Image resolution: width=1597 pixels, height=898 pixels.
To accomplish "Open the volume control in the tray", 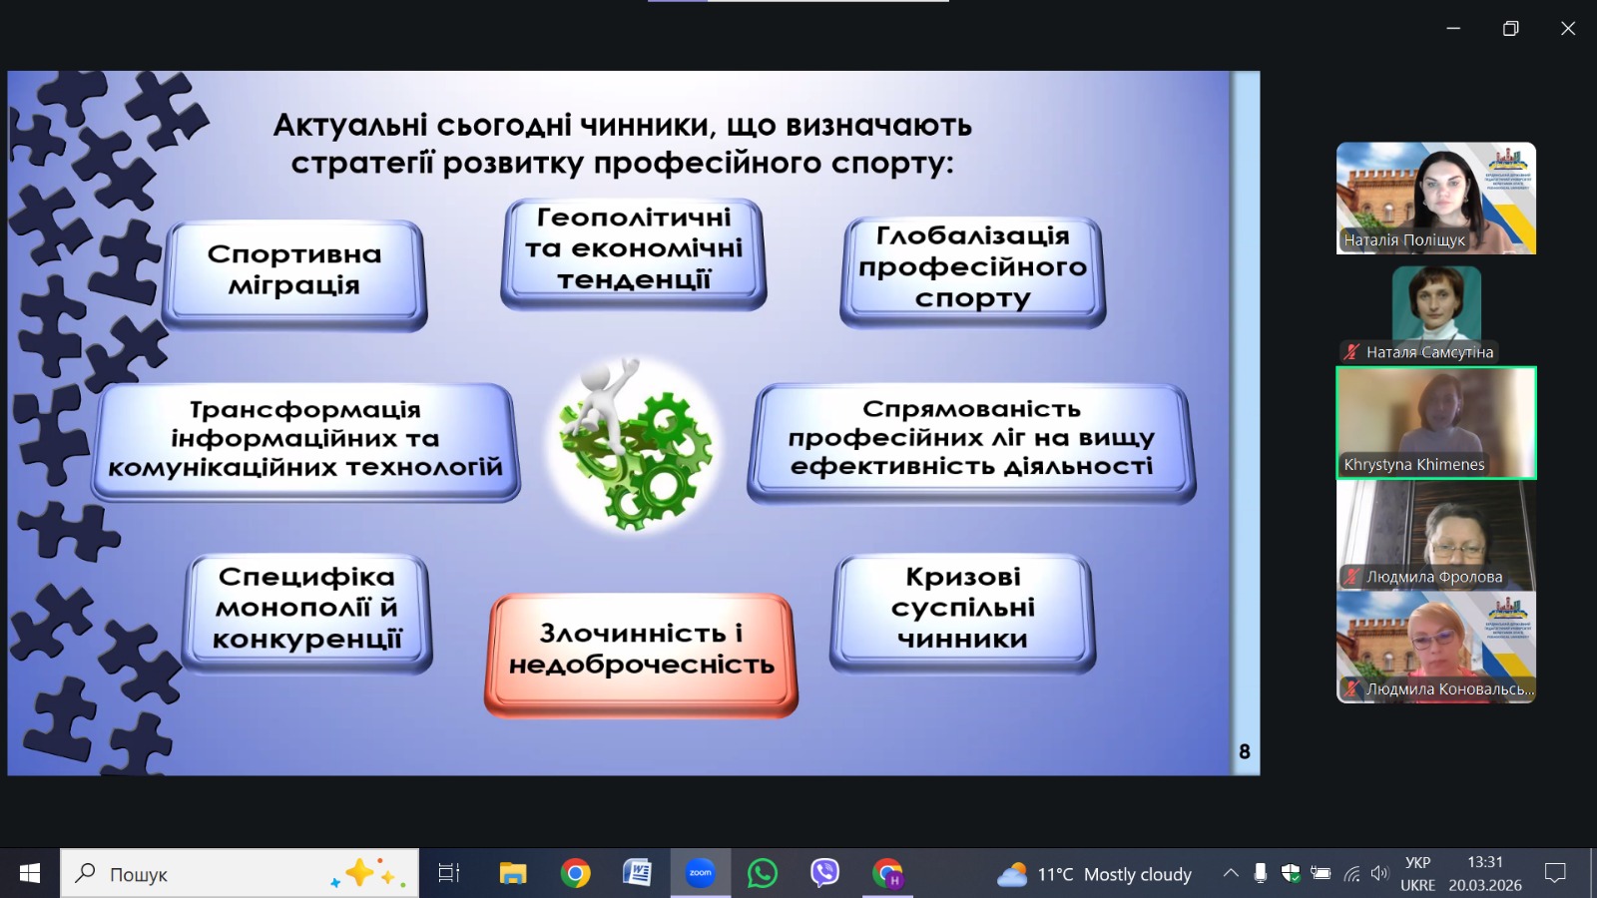I will tap(1379, 873).
